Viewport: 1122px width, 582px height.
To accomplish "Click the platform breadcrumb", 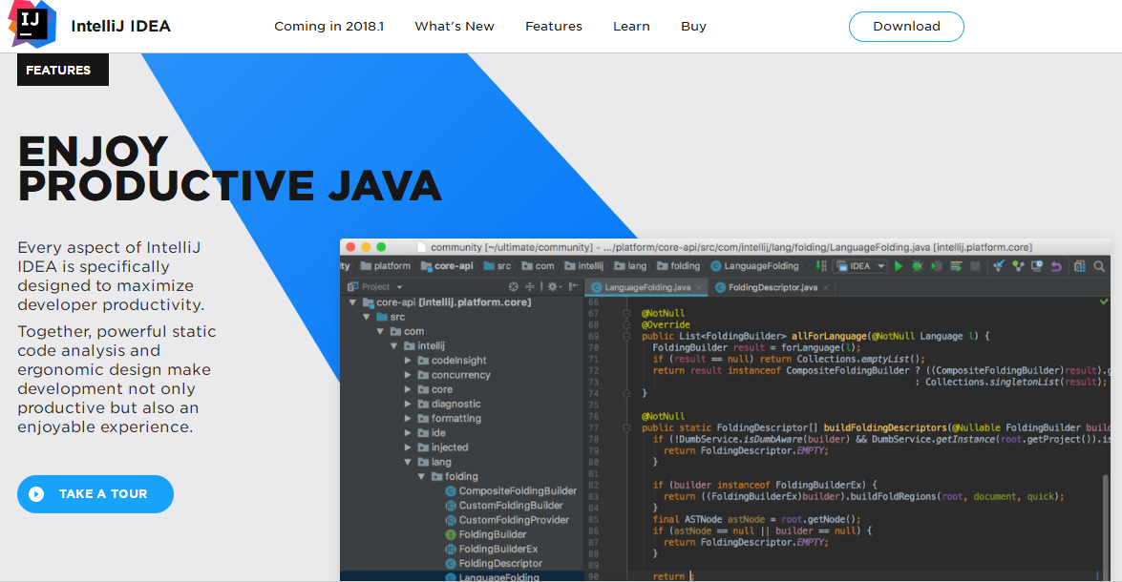I will pos(386,266).
